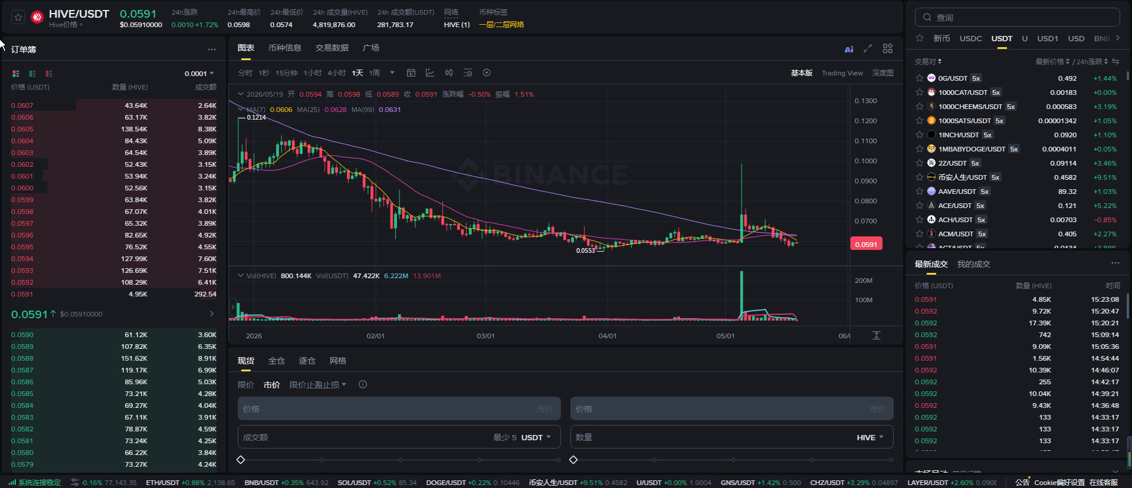Open the 限价止盈止损 order type dropdown

tap(318, 385)
